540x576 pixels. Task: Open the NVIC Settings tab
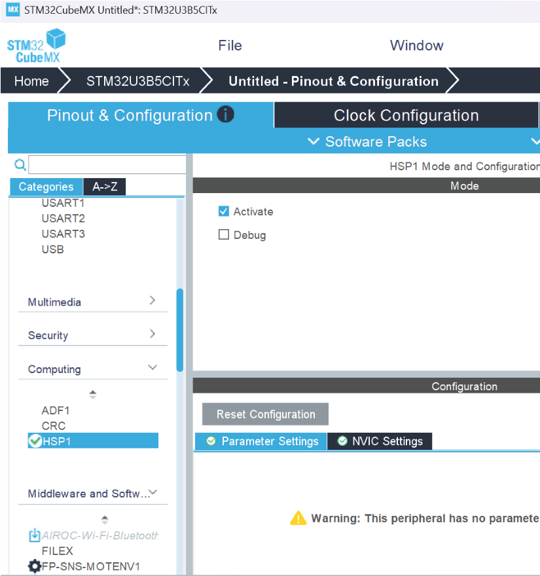tap(380, 441)
